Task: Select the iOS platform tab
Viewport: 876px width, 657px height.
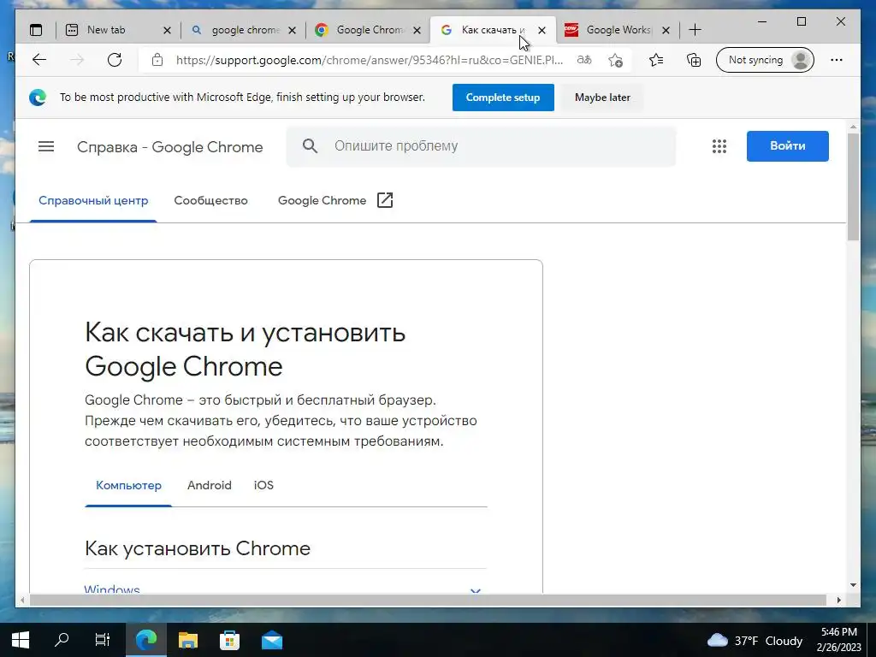Action: tap(263, 486)
